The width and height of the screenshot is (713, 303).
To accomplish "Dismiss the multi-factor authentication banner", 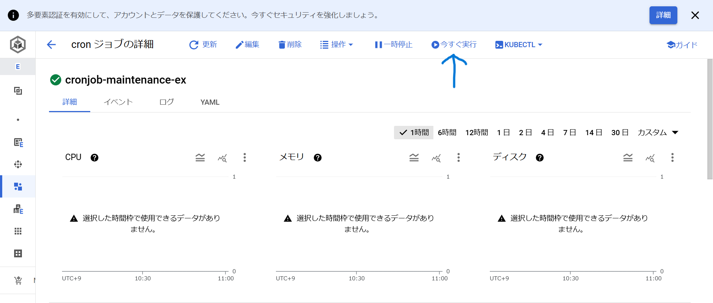I will click(x=695, y=15).
